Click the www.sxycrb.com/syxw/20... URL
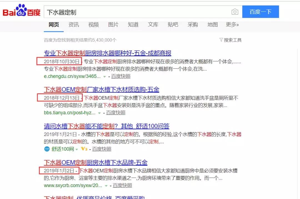The height and width of the screenshot is (199, 300). tap(73, 185)
